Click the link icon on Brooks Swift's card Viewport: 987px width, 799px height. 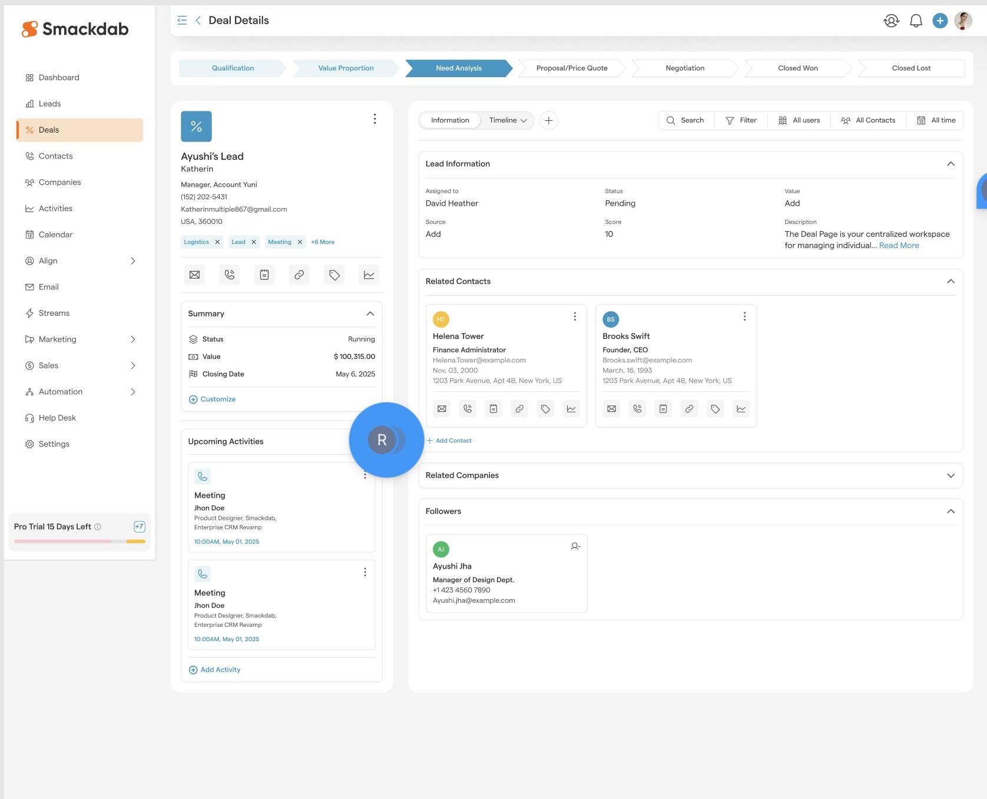pos(689,409)
